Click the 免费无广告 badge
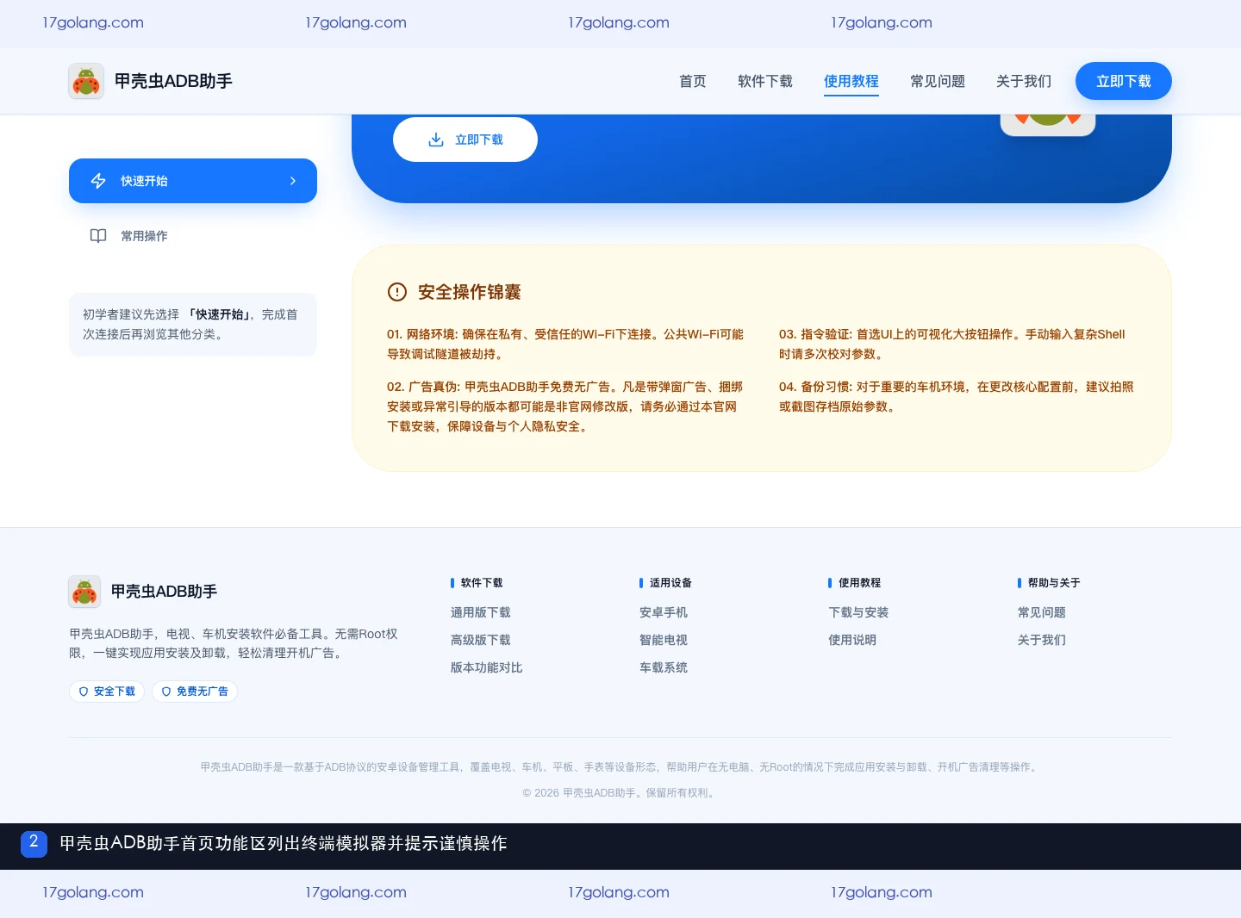Viewport: 1241px width, 918px height. 195,692
